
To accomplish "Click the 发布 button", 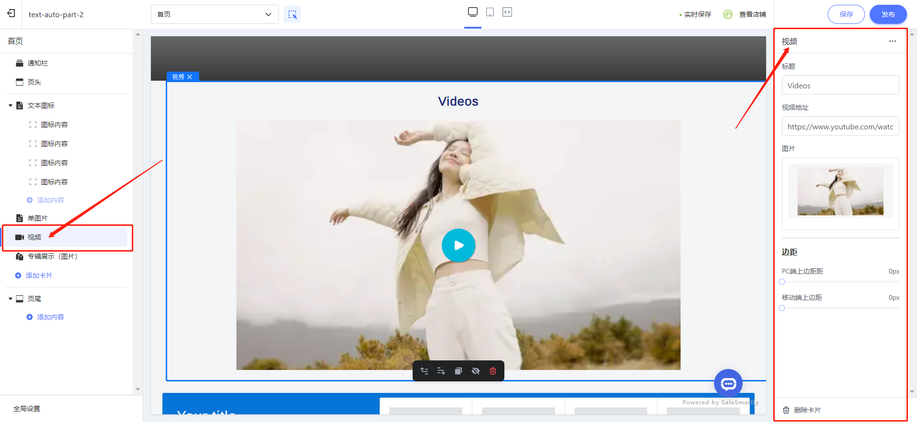I will click(x=888, y=14).
